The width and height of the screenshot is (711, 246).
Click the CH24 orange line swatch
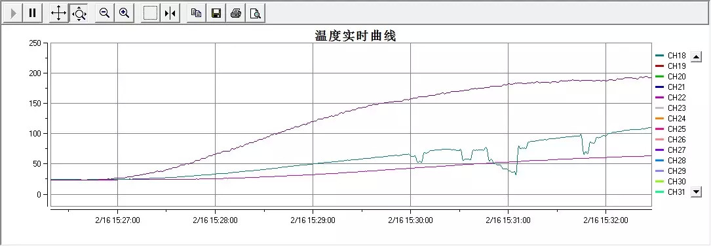(660, 119)
